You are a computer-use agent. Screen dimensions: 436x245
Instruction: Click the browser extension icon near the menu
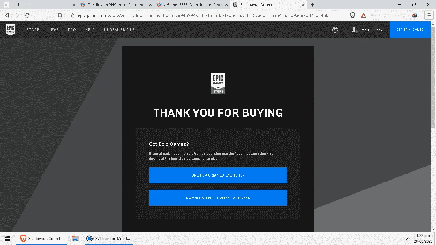(x=415, y=15)
